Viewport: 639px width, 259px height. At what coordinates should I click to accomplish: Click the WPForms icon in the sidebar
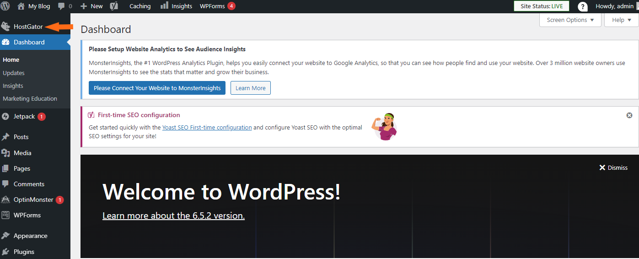pos(5,215)
